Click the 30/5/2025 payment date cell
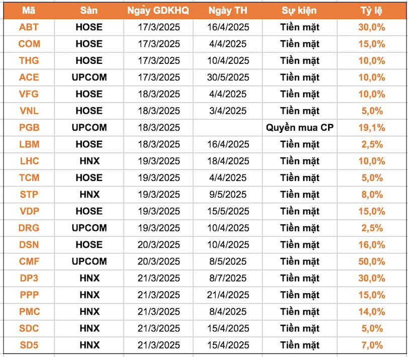The image size is (408, 357). click(x=228, y=77)
